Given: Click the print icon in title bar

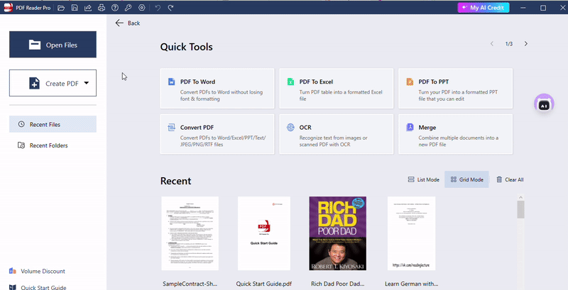Looking at the screenshot, I should point(102,8).
